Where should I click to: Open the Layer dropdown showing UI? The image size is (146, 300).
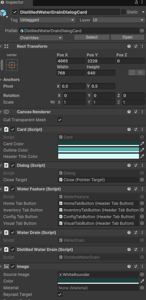click(118, 20)
